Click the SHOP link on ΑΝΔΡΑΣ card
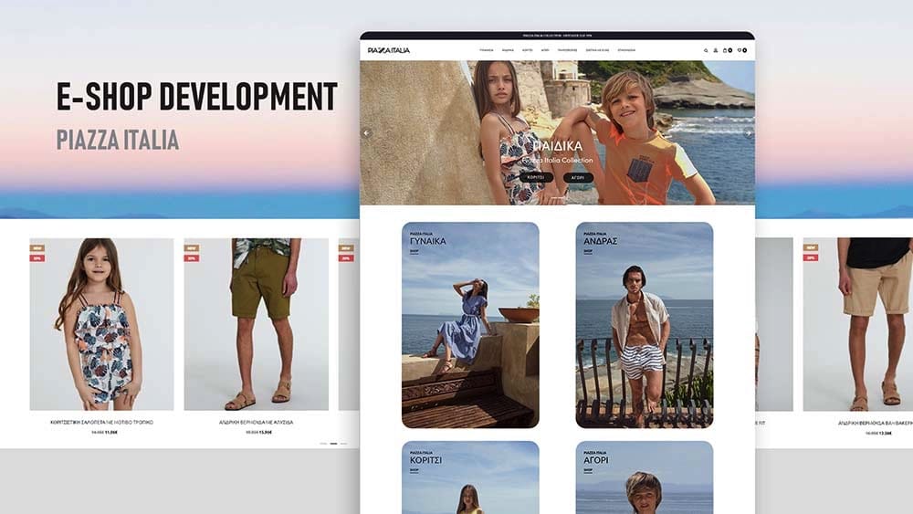The height and width of the screenshot is (514, 913). pyautogui.click(x=588, y=252)
